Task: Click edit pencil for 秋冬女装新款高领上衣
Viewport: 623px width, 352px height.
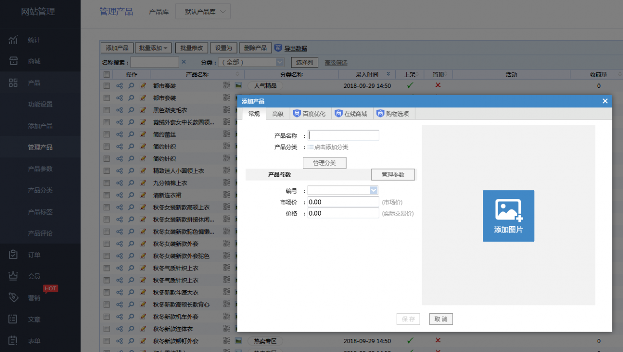Action: pos(143,207)
